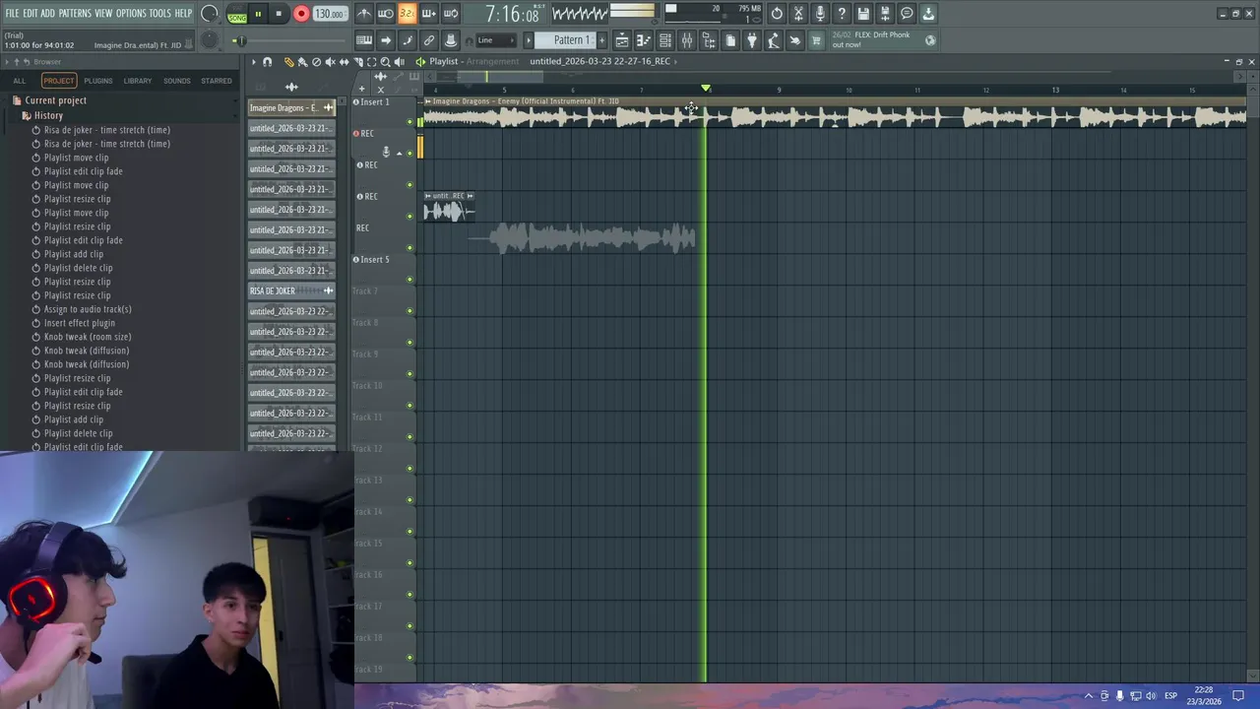Click the undo history circular arrow icon
1260x709 pixels.
tap(777, 14)
